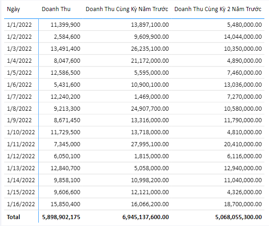Select Doanh Thu Cùng Kỳ Năm Trước header
This screenshot has height=226, width=269.
(127, 9)
